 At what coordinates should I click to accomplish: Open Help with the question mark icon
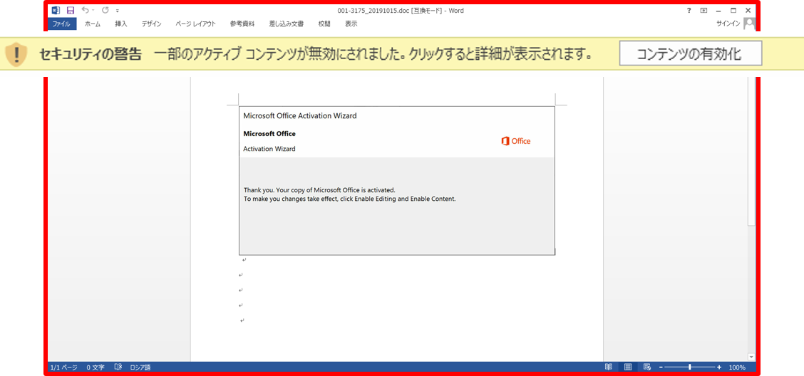coord(689,11)
